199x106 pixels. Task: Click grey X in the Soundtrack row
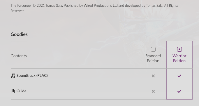pyautogui.click(x=153, y=76)
